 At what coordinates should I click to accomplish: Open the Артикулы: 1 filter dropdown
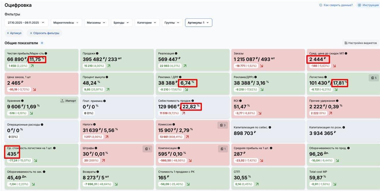point(199,23)
